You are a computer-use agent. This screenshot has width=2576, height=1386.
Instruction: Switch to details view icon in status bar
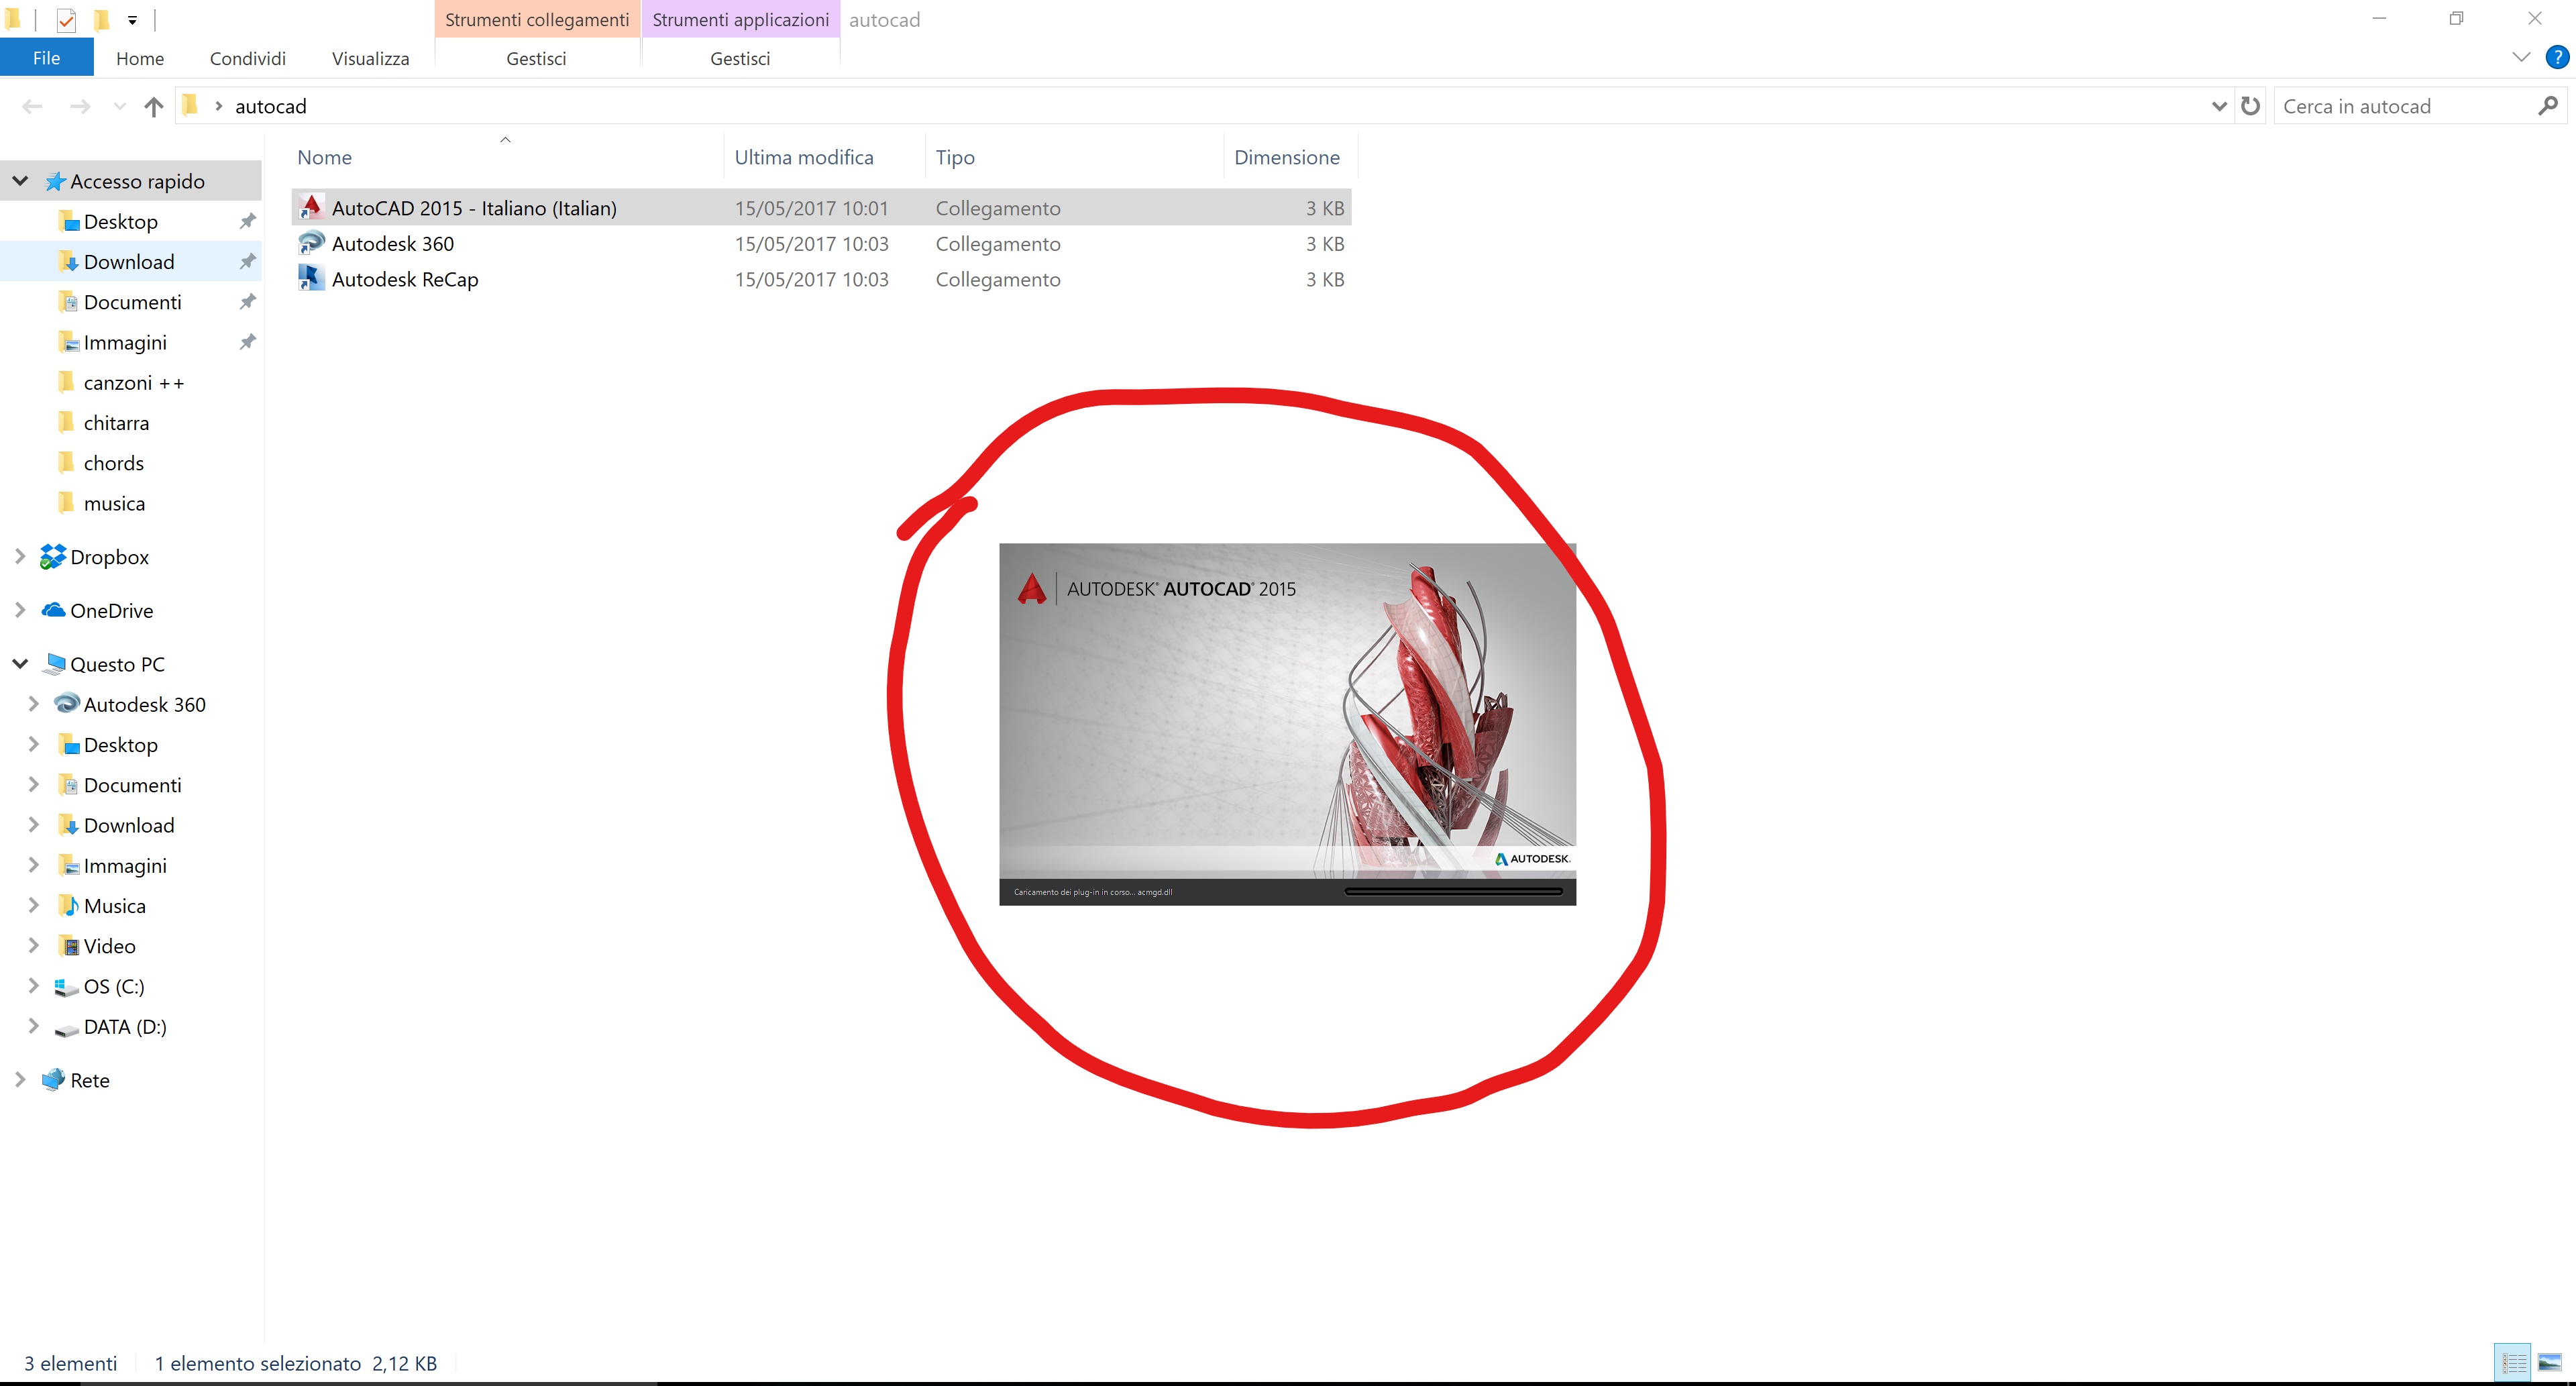2513,1362
